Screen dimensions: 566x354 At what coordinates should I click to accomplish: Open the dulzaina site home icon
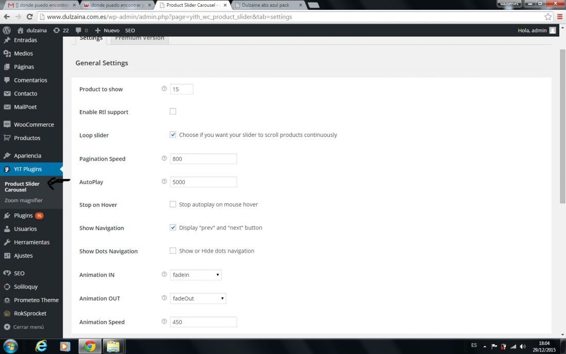pyautogui.click(x=21, y=30)
